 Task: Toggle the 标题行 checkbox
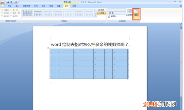[2, 10]
